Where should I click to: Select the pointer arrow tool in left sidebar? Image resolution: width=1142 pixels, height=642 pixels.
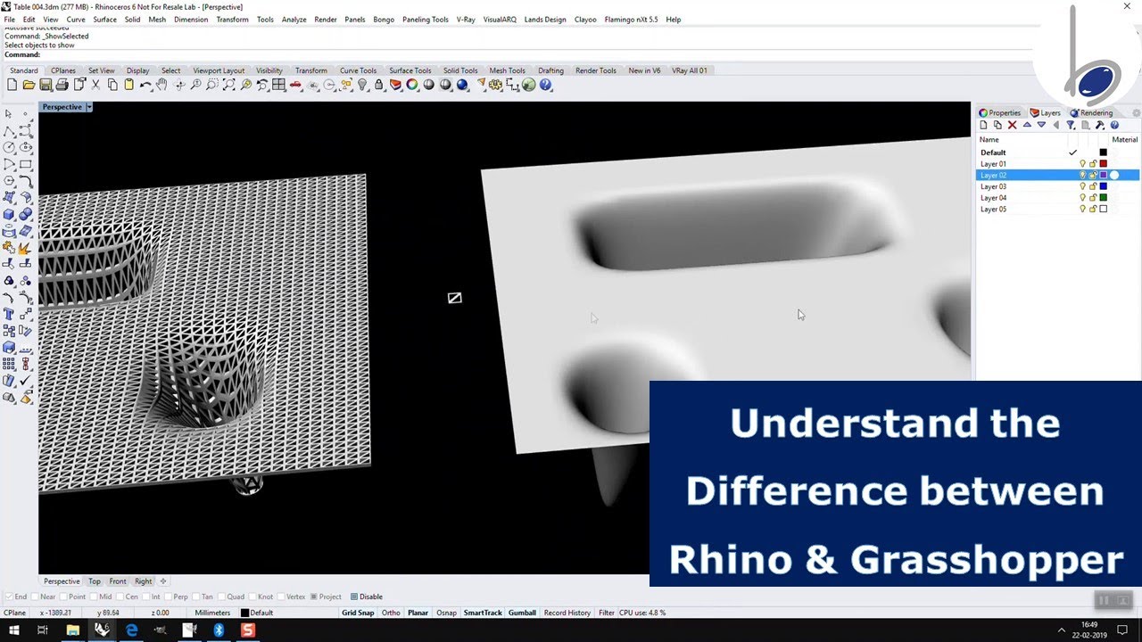[9, 114]
